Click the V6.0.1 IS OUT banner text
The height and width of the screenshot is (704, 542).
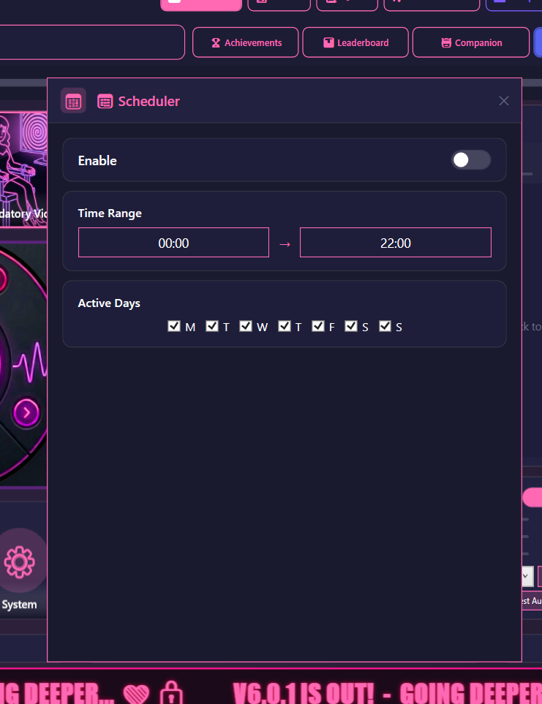click(304, 693)
